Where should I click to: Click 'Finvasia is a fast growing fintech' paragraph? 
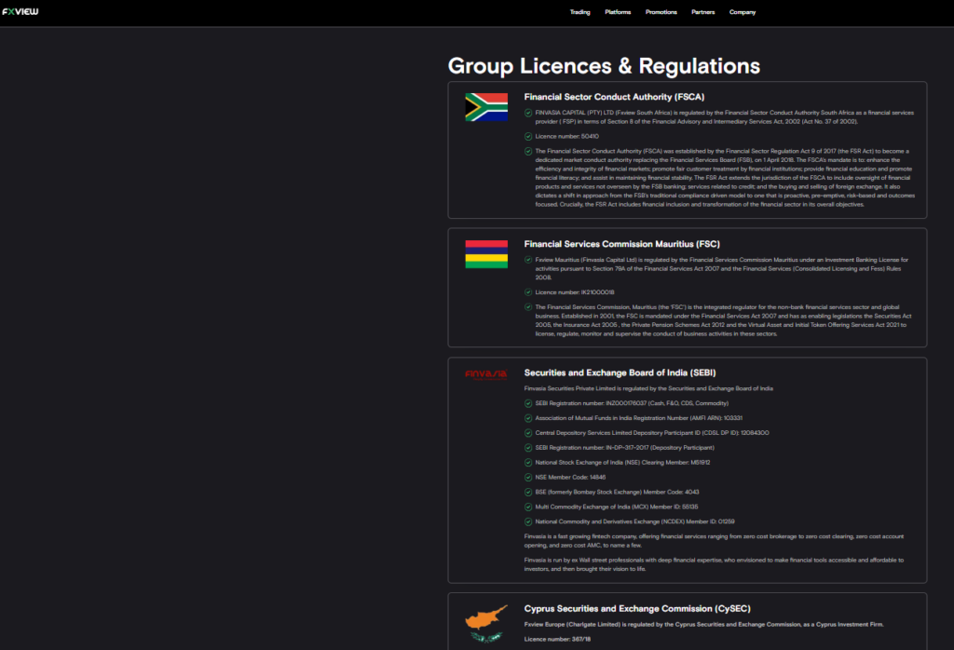(x=714, y=541)
